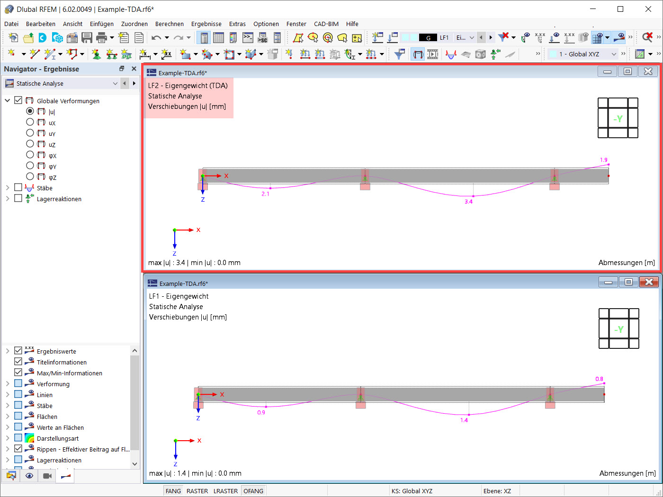Click the result diagrams icon with red-blue curve

tap(451, 54)
